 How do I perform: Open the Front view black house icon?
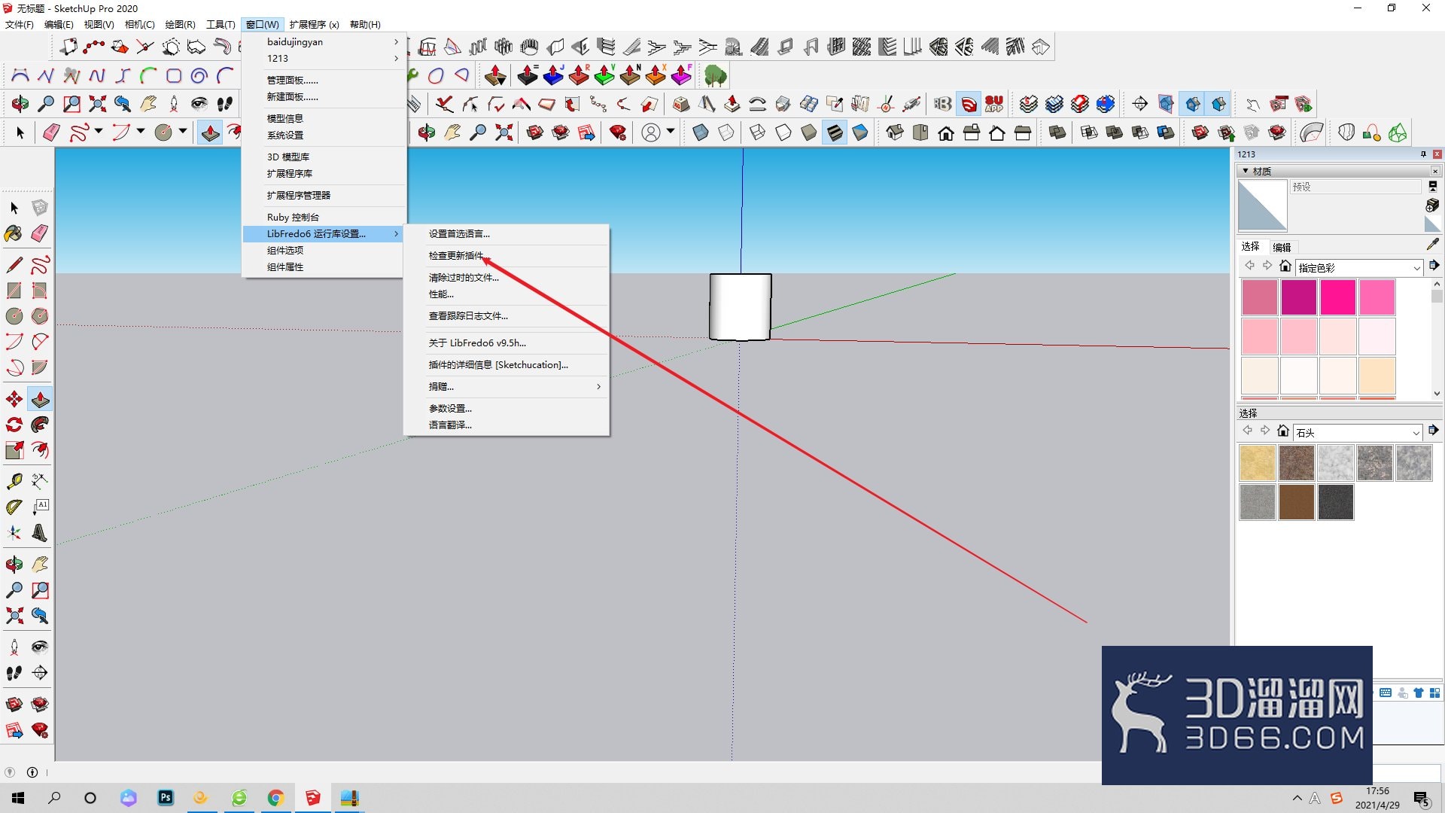946,133
